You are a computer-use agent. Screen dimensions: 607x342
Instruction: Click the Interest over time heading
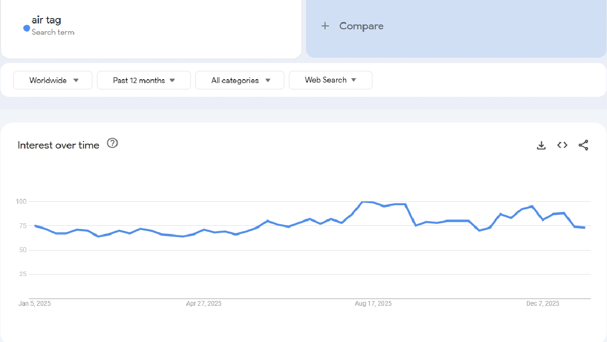pos(58,145)
